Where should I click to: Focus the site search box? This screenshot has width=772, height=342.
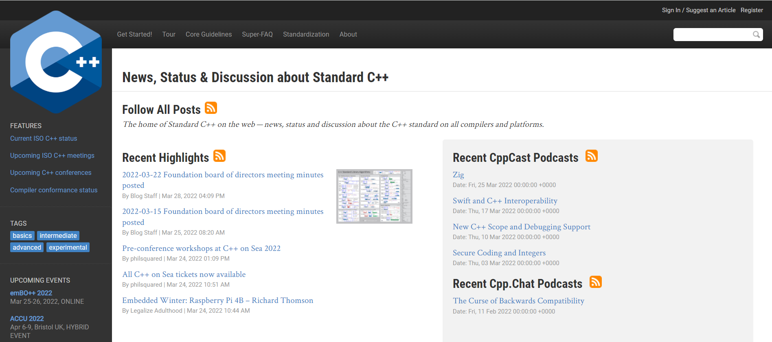(718, 35)
